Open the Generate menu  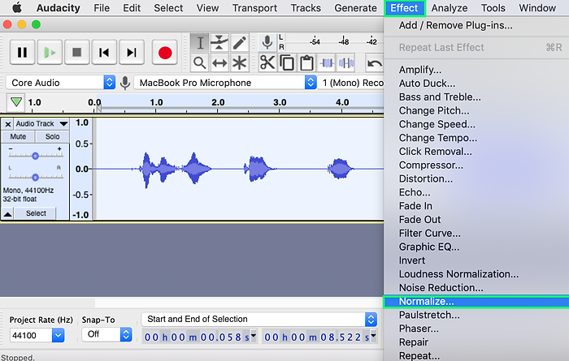[355, 8]
